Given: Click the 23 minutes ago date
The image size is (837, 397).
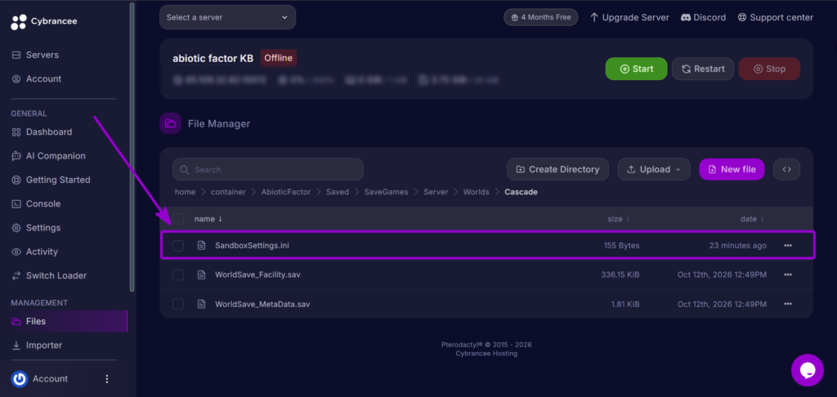Looking at the screenshot, I should (738, 245).
